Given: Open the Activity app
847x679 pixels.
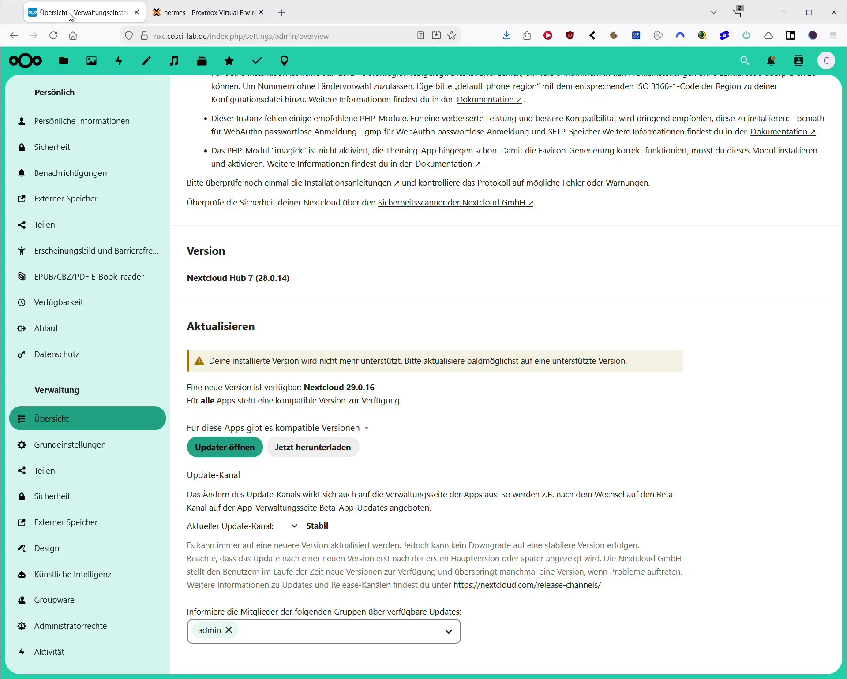Looking at the screenshot, I should coord(119,60).
